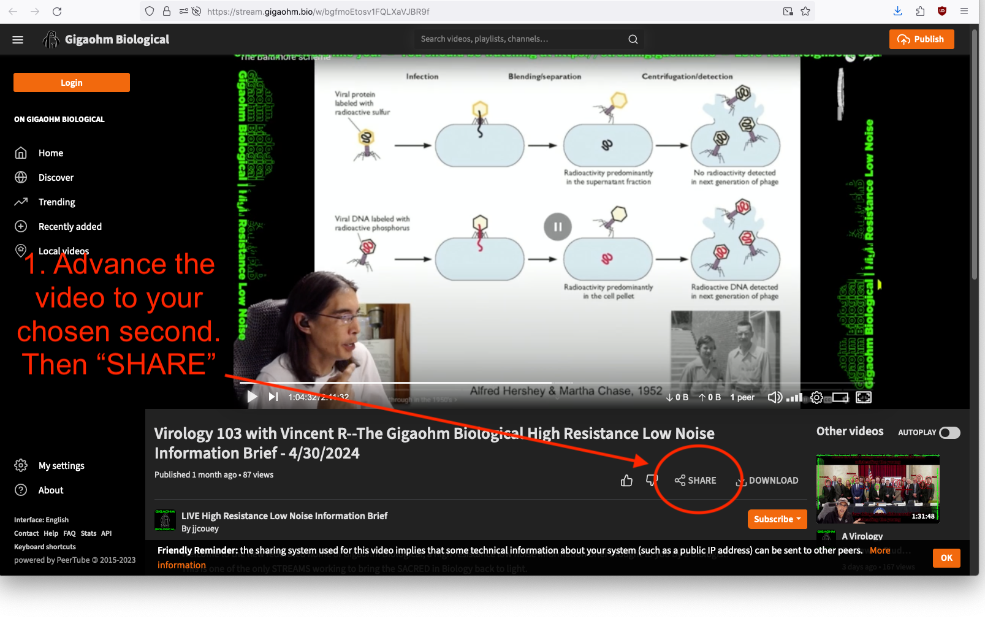This screenshot has height=621, width=985.
Task: Open the A Virology video thumbnail
Action: [x=878, y=489]
